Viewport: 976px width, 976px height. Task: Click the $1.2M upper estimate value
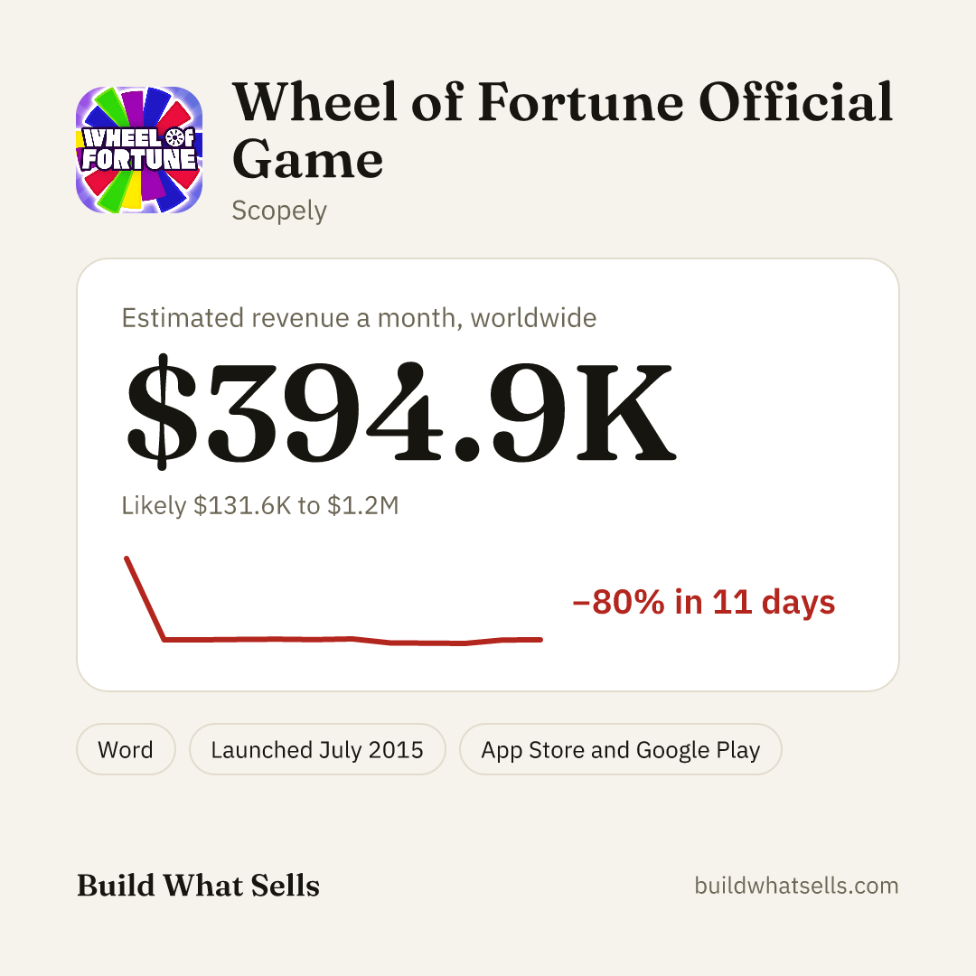(x=363, y=505)
